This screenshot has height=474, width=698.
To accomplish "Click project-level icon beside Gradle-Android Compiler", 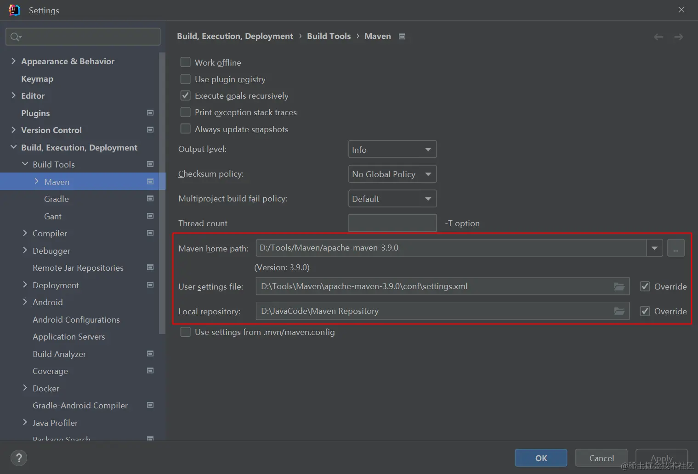I will (150, 405).
